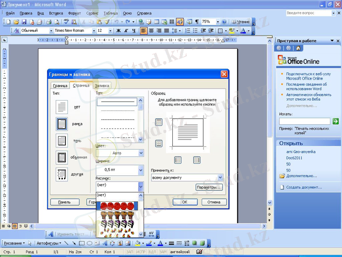Screen dimensions: 342x257
Task: Select the объемная border type
Action: 61,157
